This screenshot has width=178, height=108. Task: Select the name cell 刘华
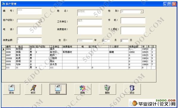(x=22, y=64)
